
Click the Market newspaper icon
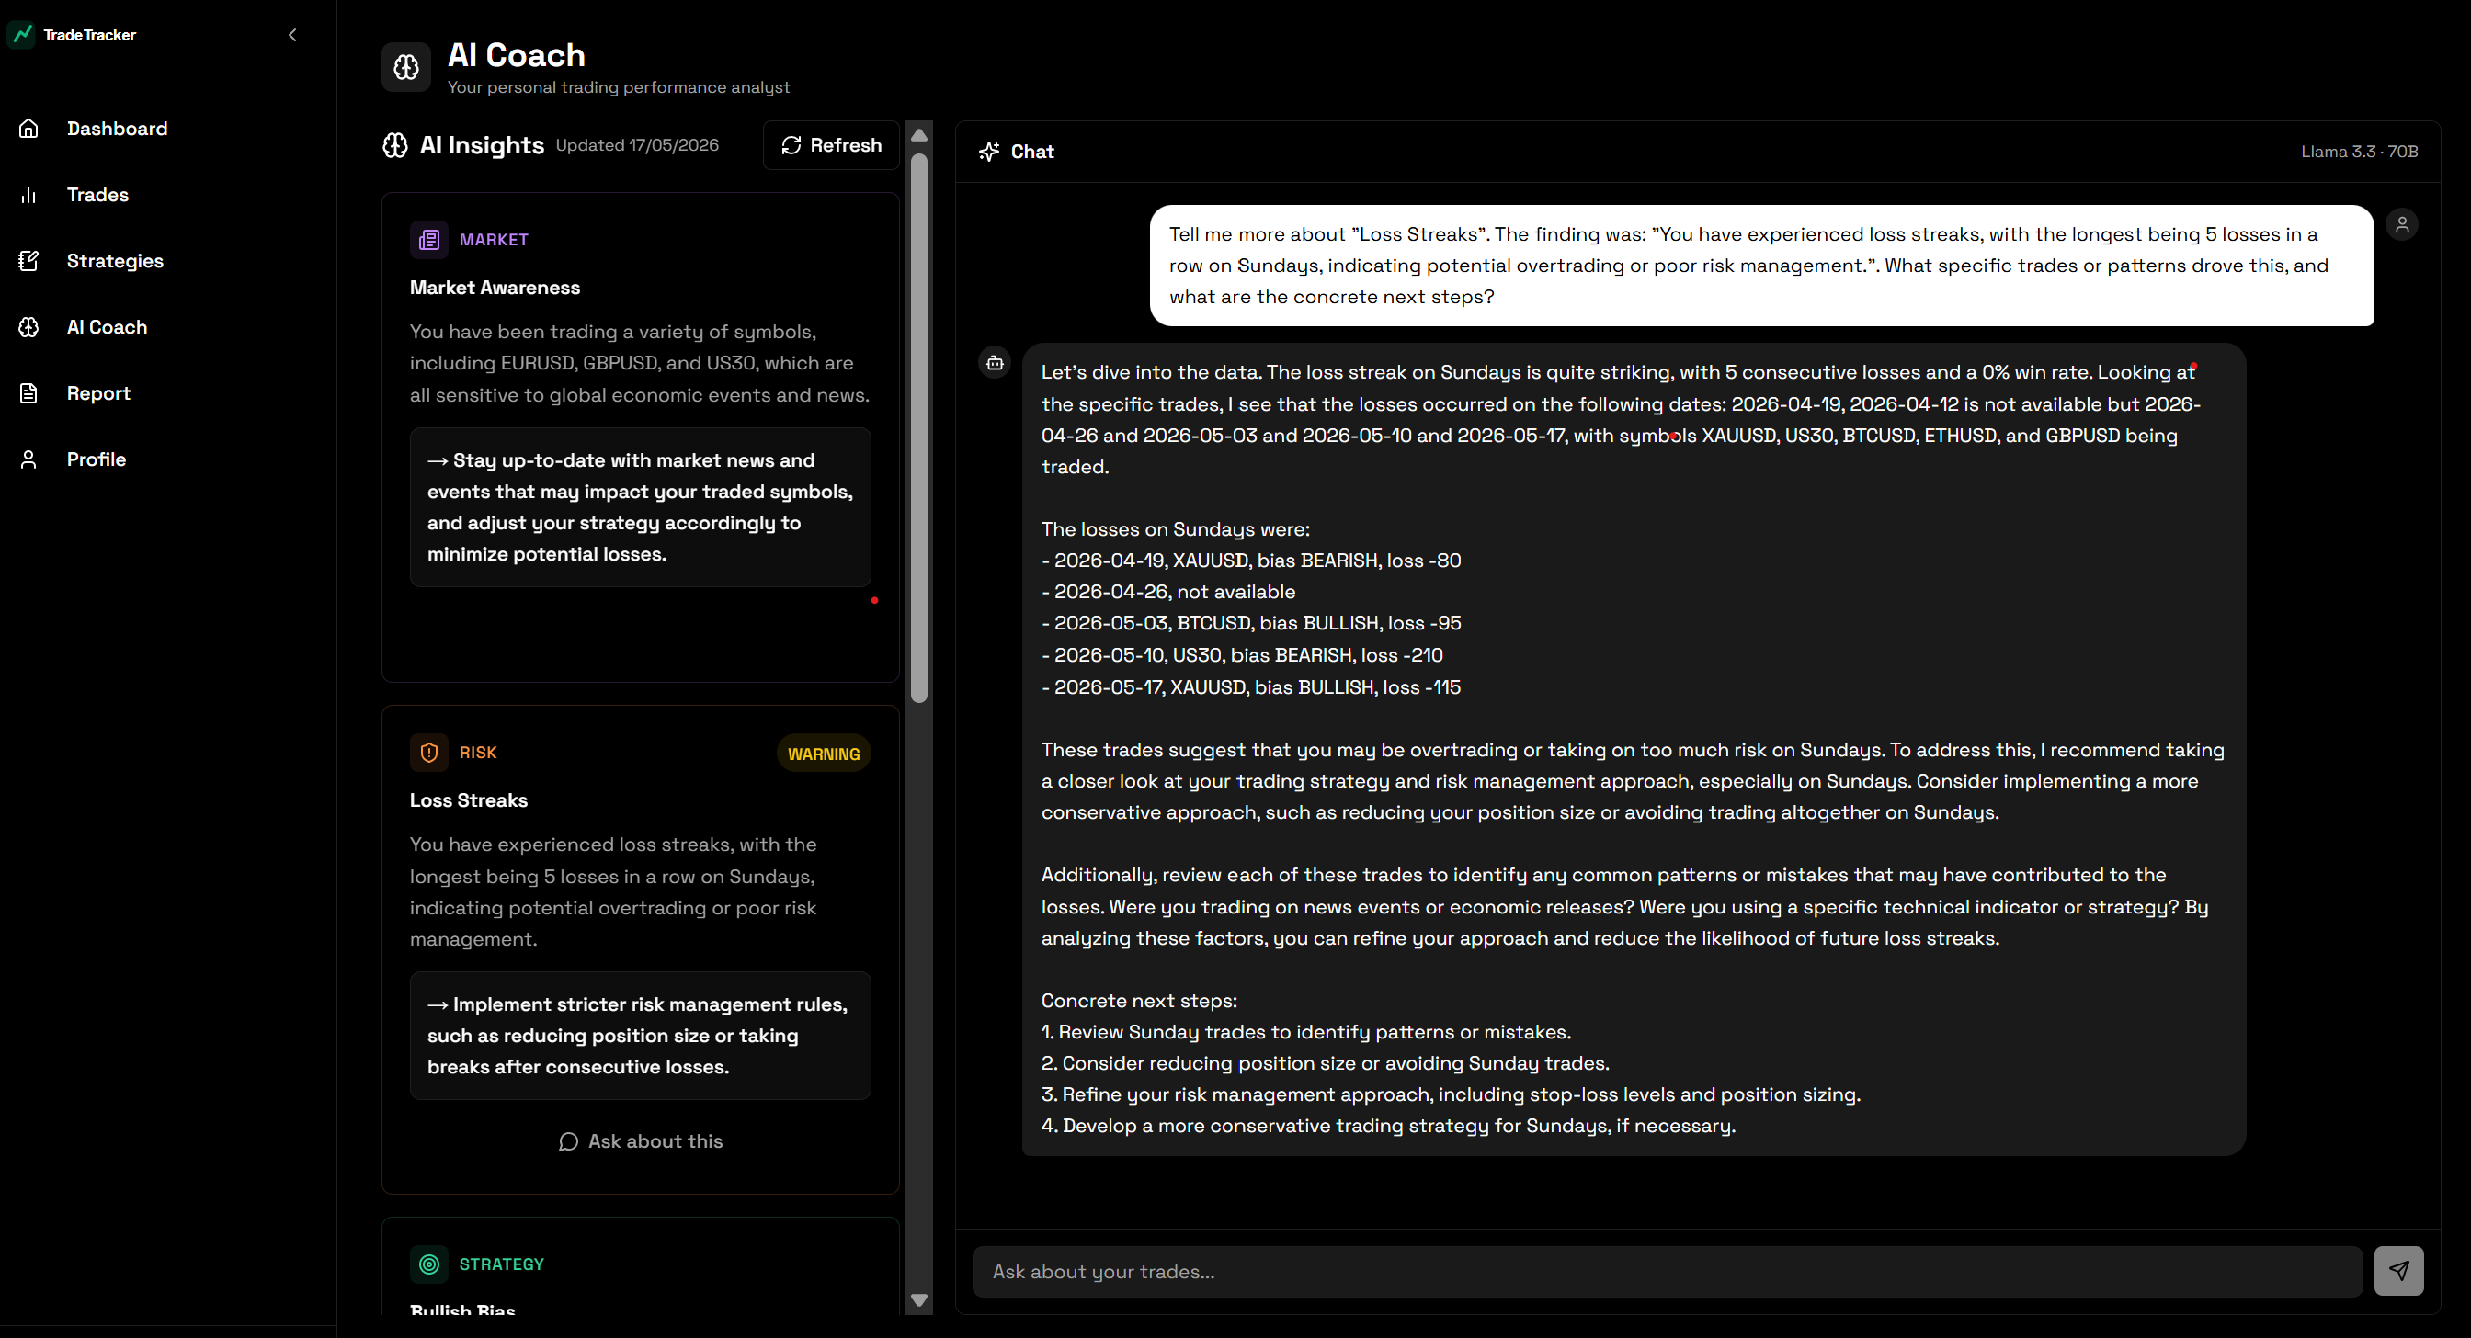pos(428,240)
